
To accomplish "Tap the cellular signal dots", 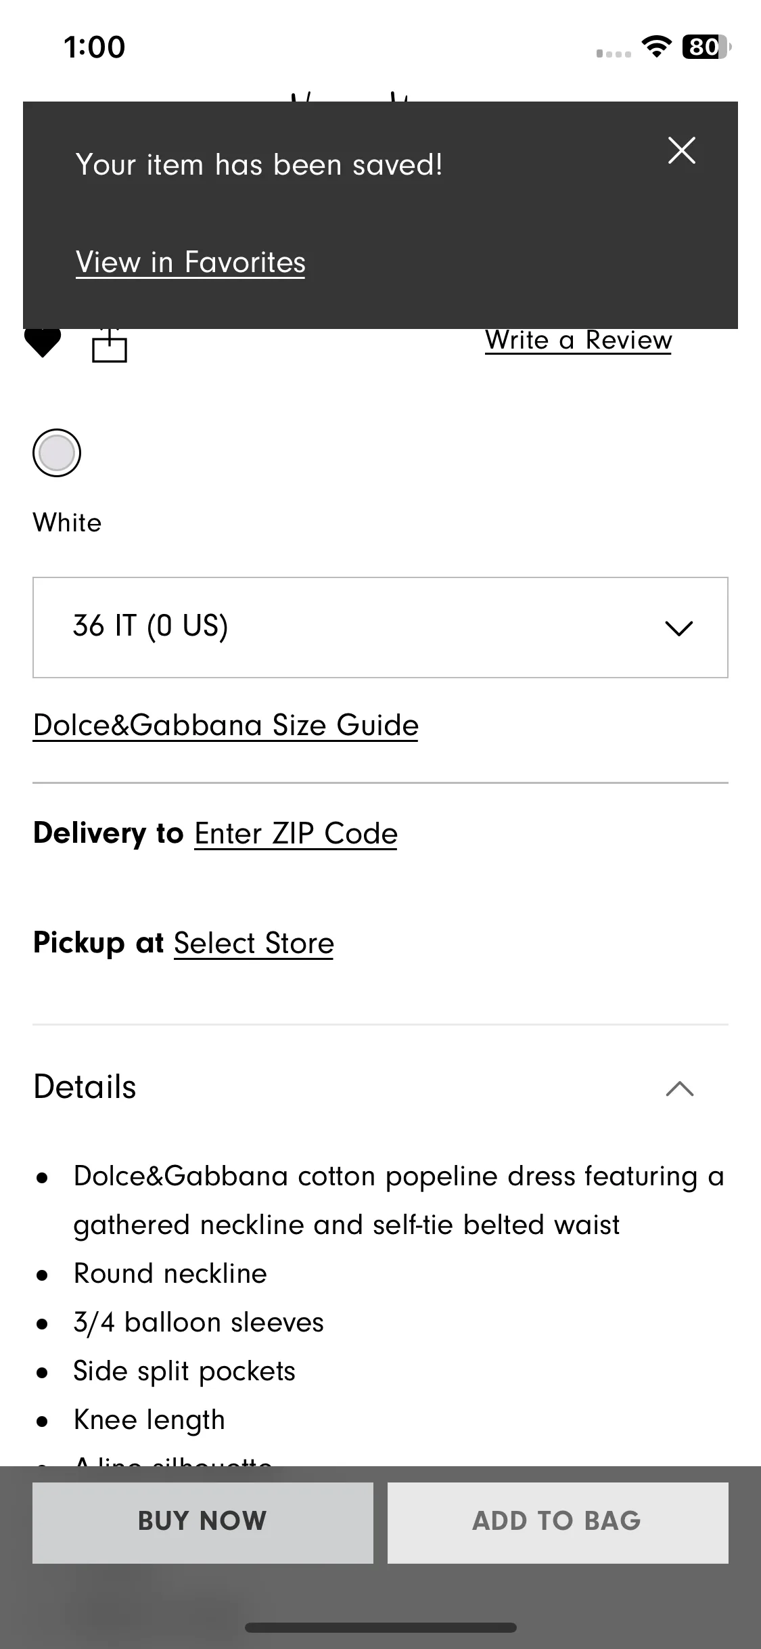I will pos(614,53).
